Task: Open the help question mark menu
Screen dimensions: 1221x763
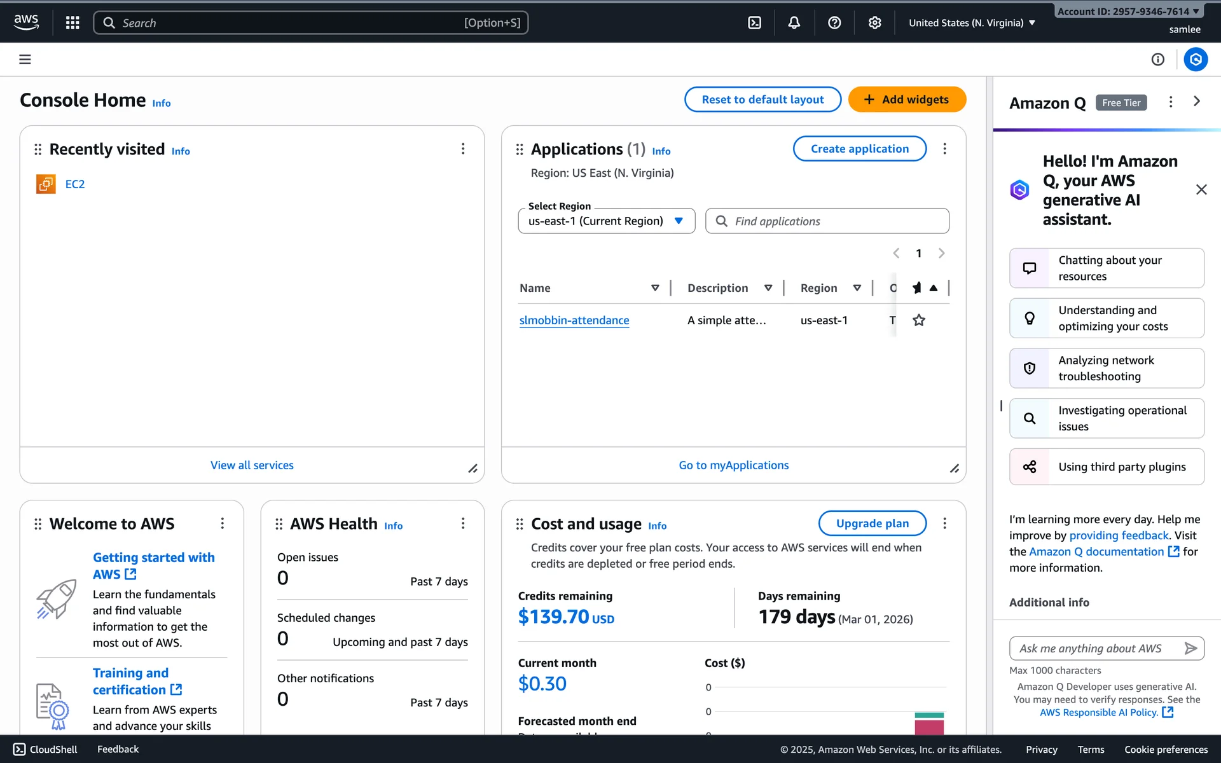Action: [834, 23]
